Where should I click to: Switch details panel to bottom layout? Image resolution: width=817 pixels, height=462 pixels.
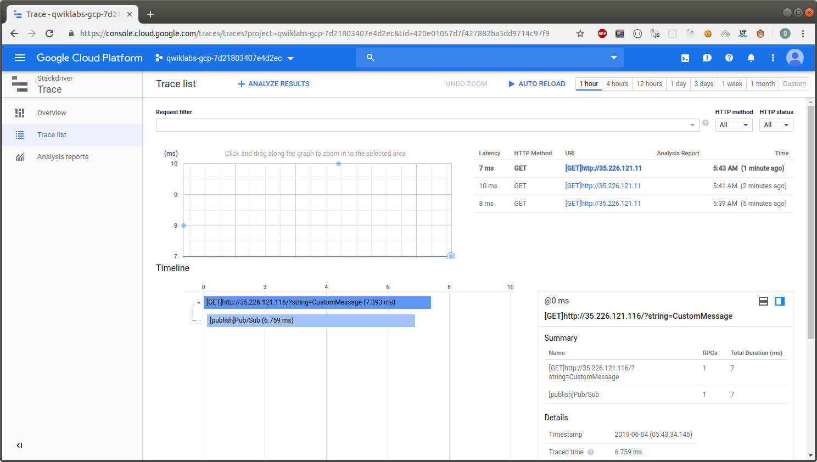pos(763,301)
